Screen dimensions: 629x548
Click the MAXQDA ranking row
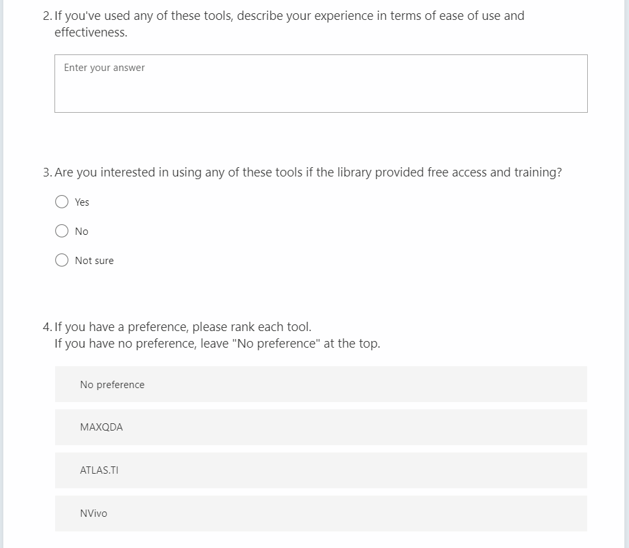[x=321, y=427]
